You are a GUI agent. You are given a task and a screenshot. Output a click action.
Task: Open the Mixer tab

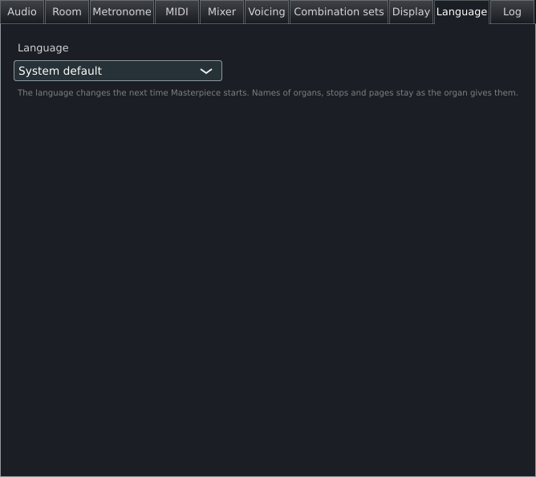click(221, 12)
